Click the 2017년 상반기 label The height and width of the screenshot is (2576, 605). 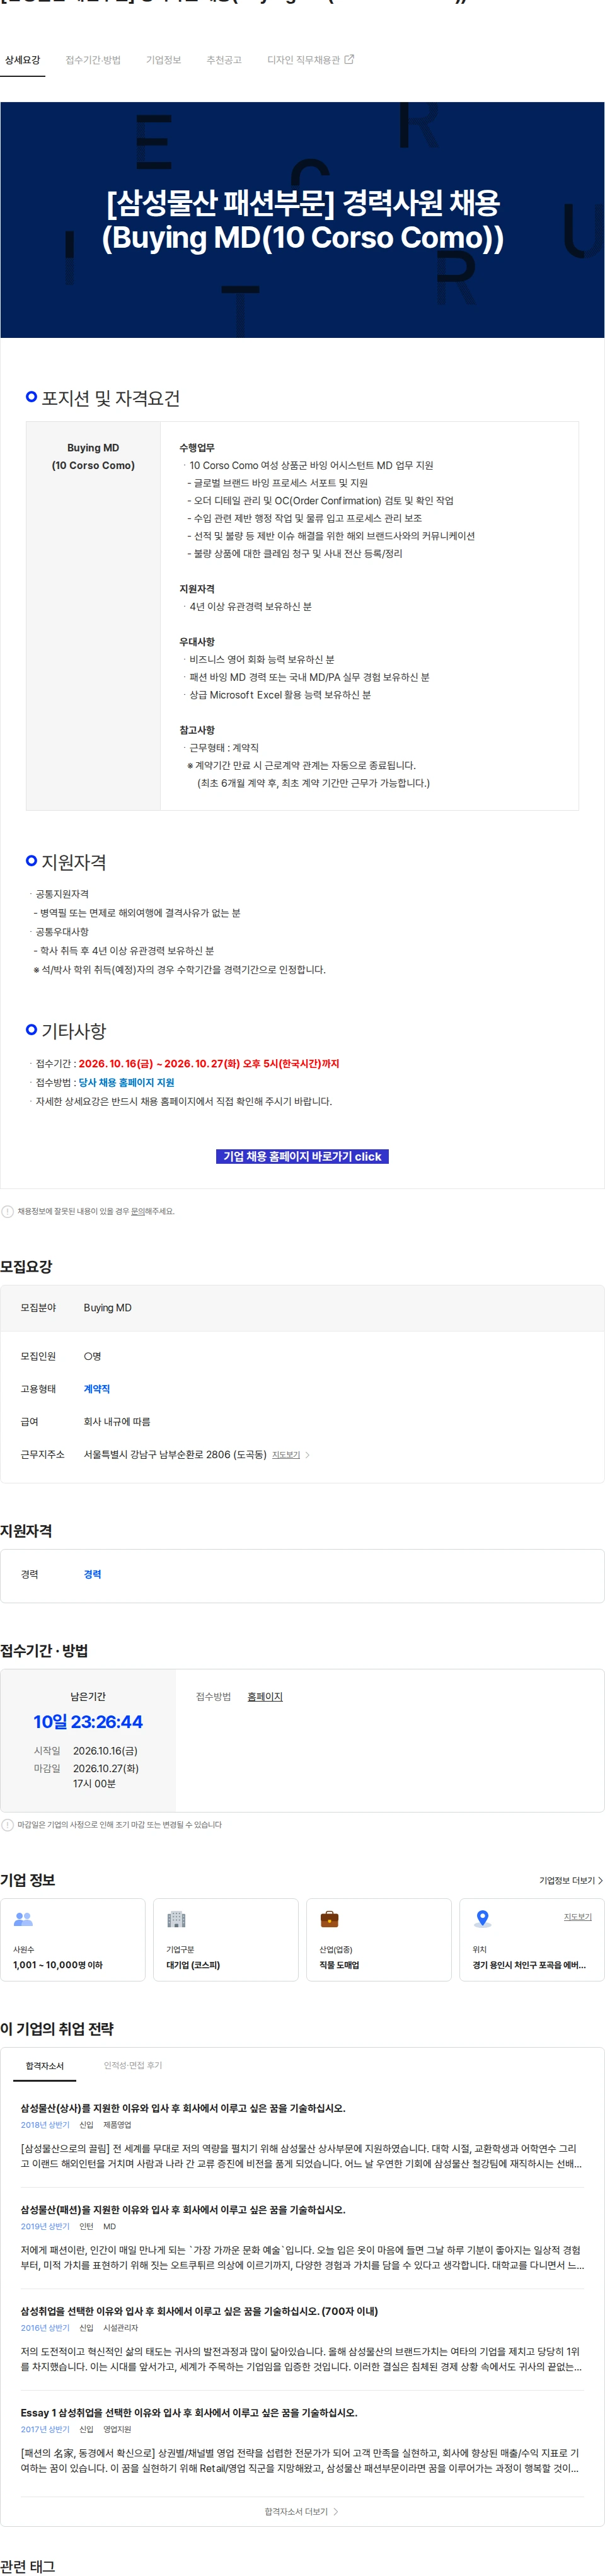(45, 2429)
